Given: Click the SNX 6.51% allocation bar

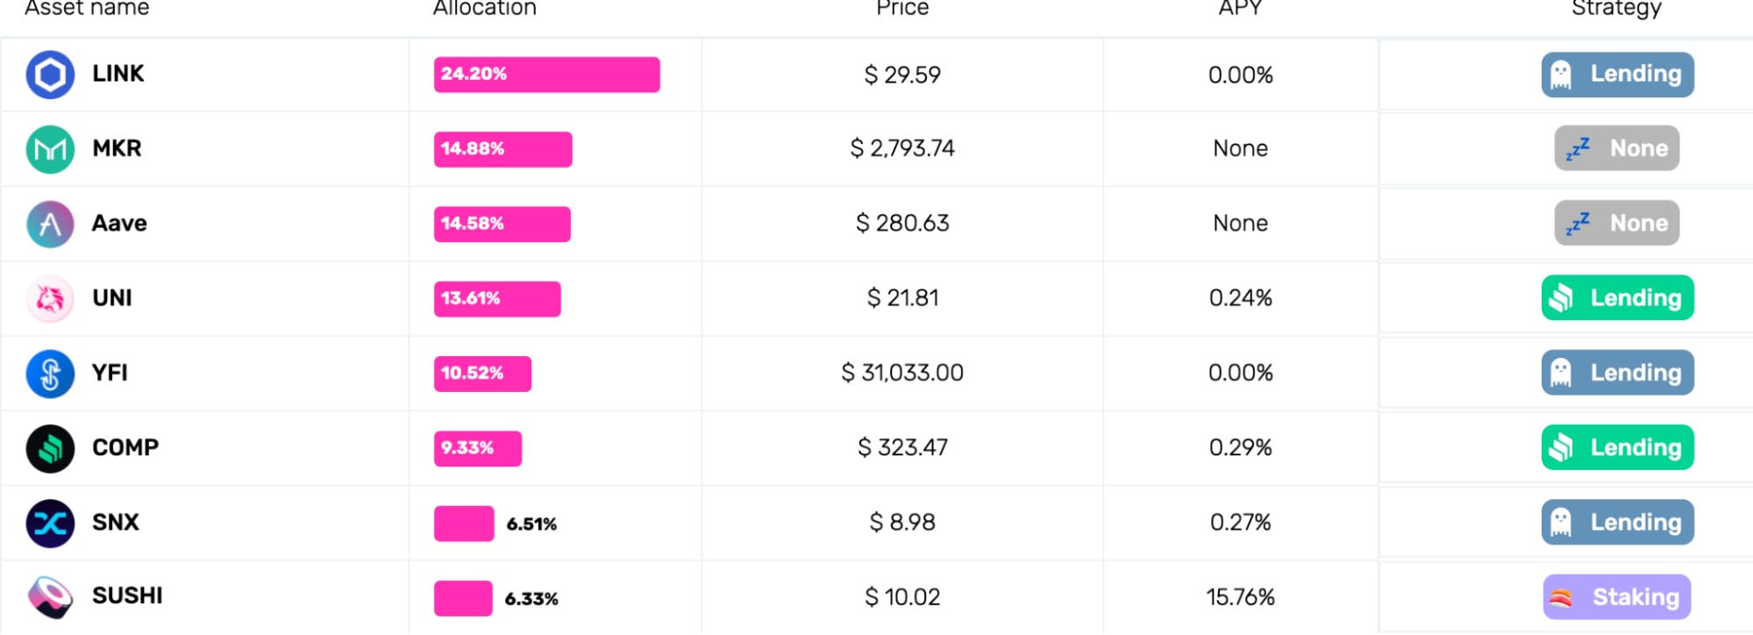Looking at the screenshot, I should pos(464,524).
